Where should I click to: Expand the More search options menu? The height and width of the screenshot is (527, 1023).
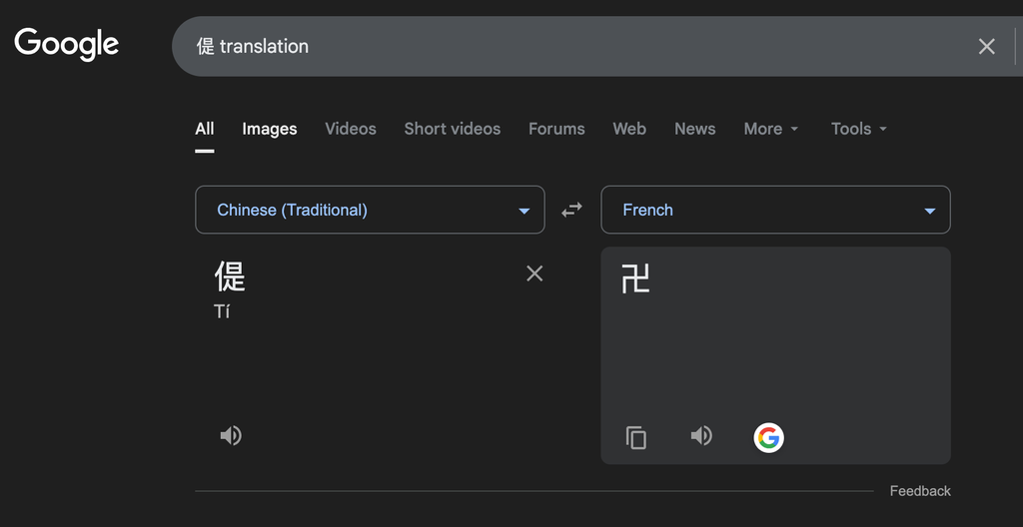tap(771, 129)
